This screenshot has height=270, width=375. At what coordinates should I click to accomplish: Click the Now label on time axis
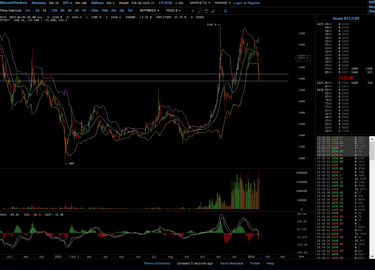302,256
